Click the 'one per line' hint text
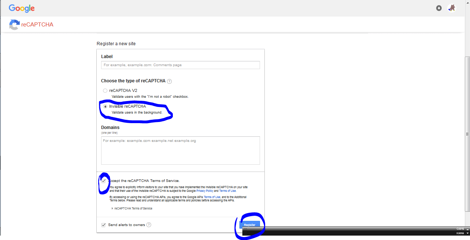The width and height of the screenshot is (470, 240). point(109,133)
